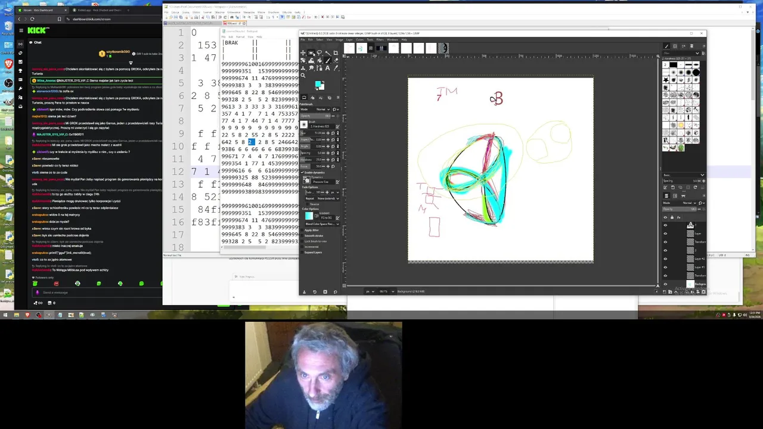Reset tool options to defaults
Image resolution: width=763 pixels, height=429 pixels.
335,292
